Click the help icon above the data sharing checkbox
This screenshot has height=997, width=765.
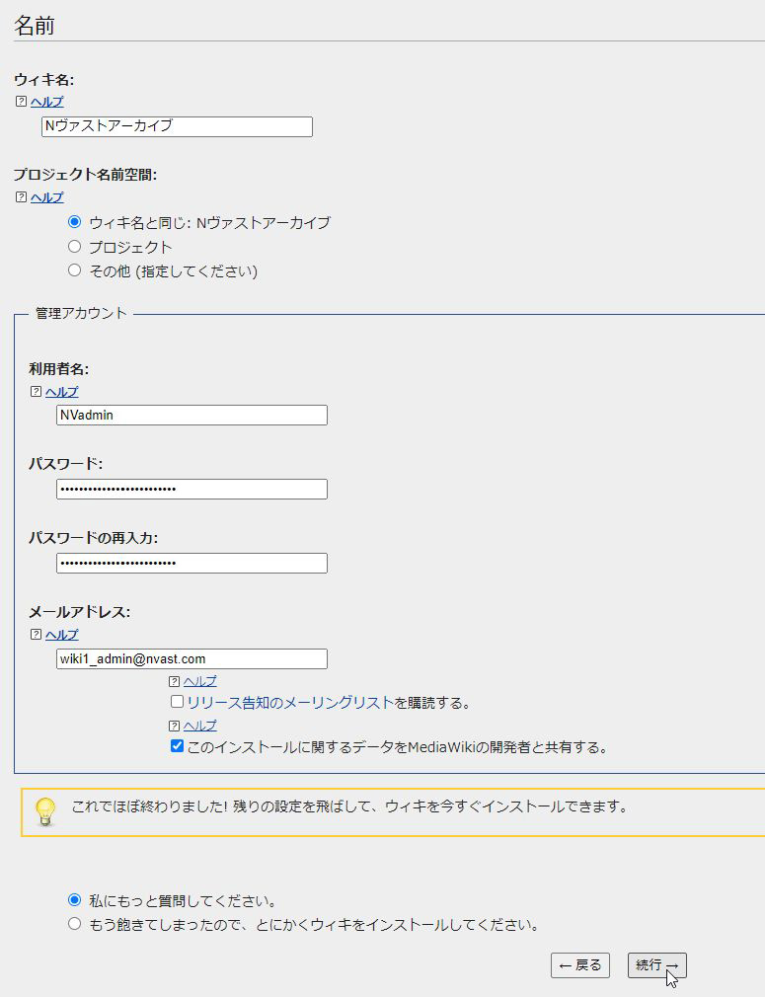pyautogui.click(x=175, y=726)
